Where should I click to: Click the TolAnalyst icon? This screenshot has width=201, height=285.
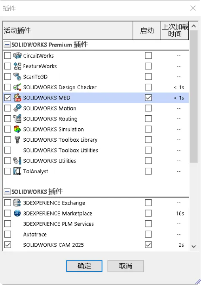(x=17, y=171)
